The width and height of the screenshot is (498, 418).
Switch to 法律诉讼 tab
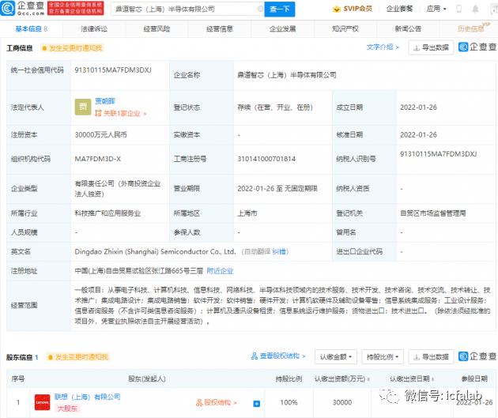tap(94, 29)
